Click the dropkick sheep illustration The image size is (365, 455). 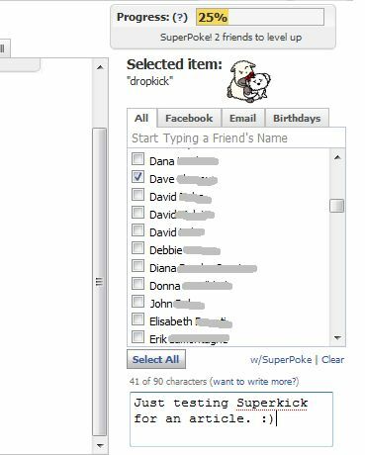click(248, 81)
